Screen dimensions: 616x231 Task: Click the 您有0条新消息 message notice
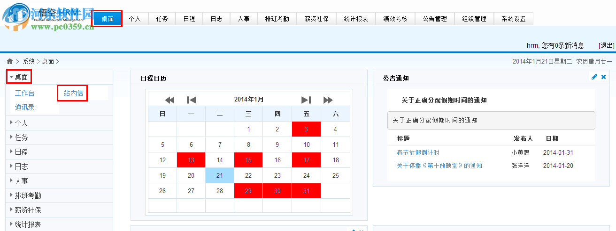pos(562,45)
